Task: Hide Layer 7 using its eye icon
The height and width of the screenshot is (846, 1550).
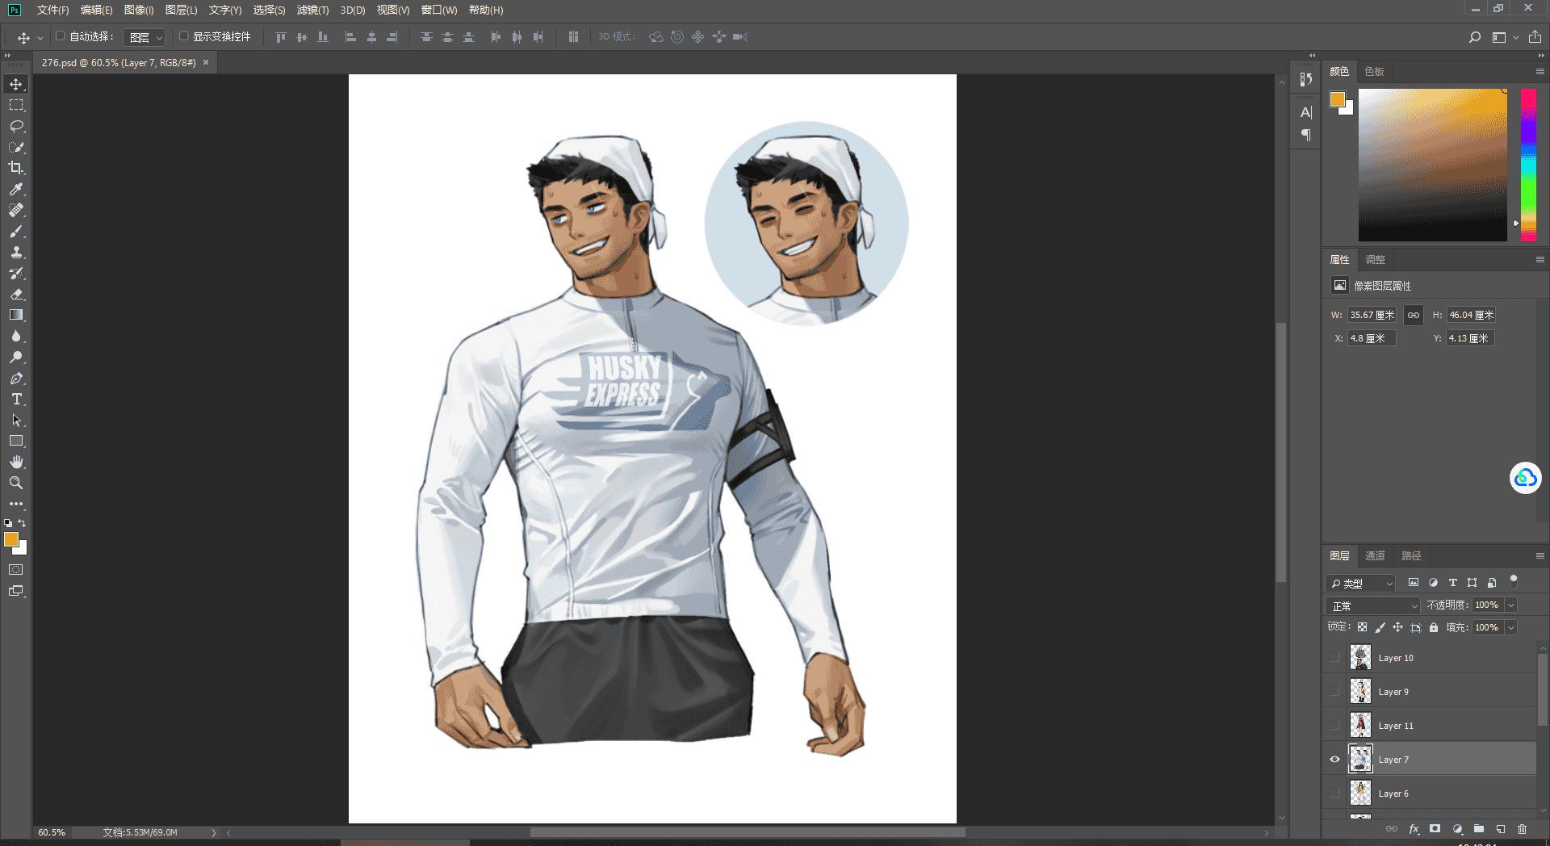Action: tap(1334, 759)
